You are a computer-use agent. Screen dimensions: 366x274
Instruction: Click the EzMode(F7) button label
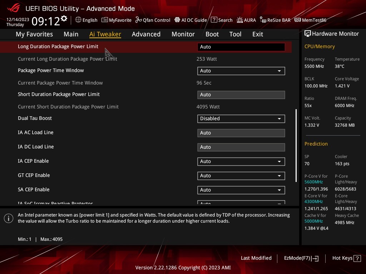coord(297,258)
